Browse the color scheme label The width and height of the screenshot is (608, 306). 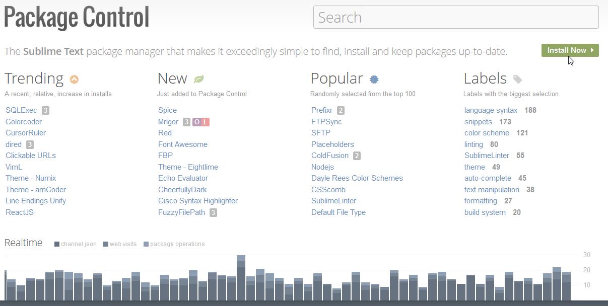(487, 133)
